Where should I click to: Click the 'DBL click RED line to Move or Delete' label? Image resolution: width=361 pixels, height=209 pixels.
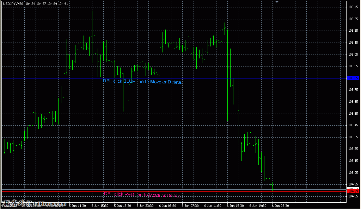click(142, 195)
